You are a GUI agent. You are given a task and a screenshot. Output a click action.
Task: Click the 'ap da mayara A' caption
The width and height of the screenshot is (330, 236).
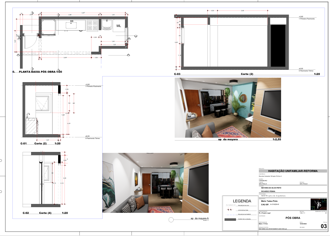(199, 218)
